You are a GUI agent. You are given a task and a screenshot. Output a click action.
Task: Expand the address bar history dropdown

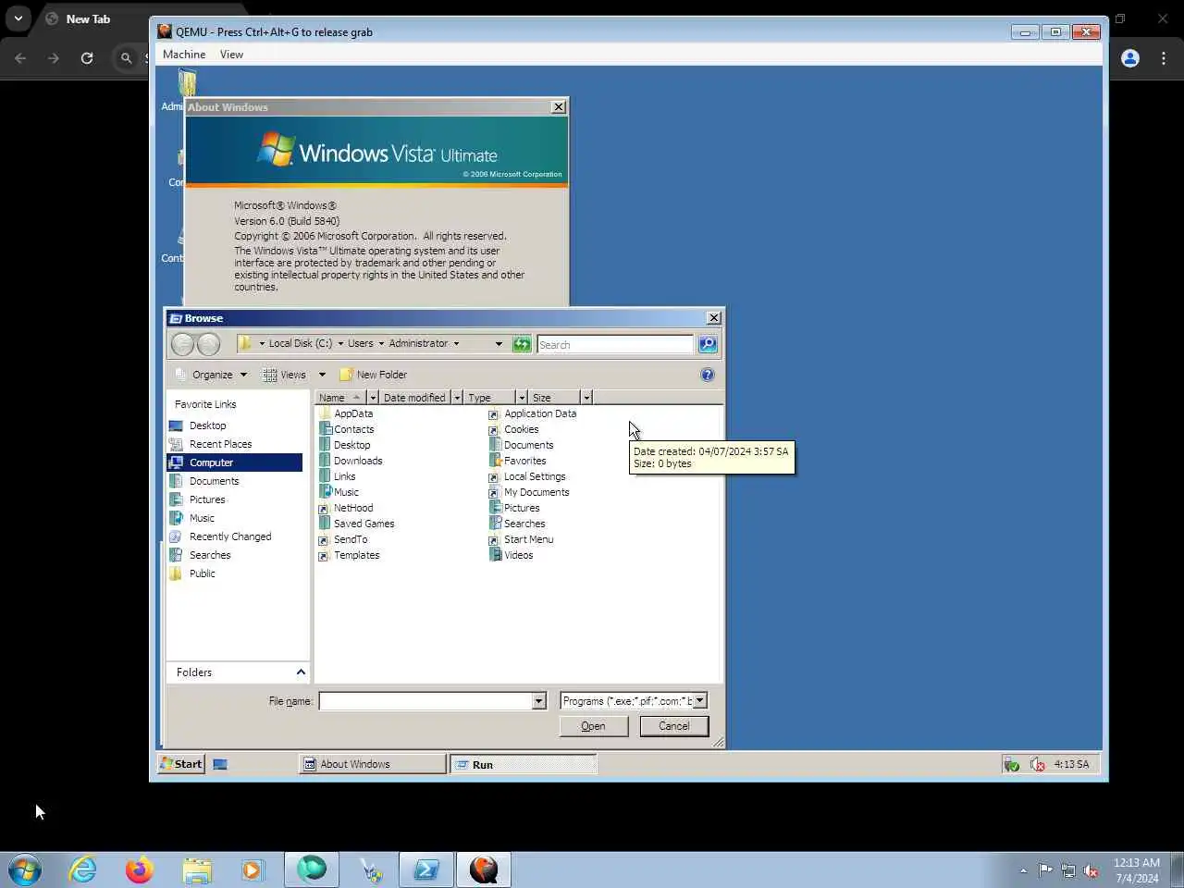click(499, 344)
